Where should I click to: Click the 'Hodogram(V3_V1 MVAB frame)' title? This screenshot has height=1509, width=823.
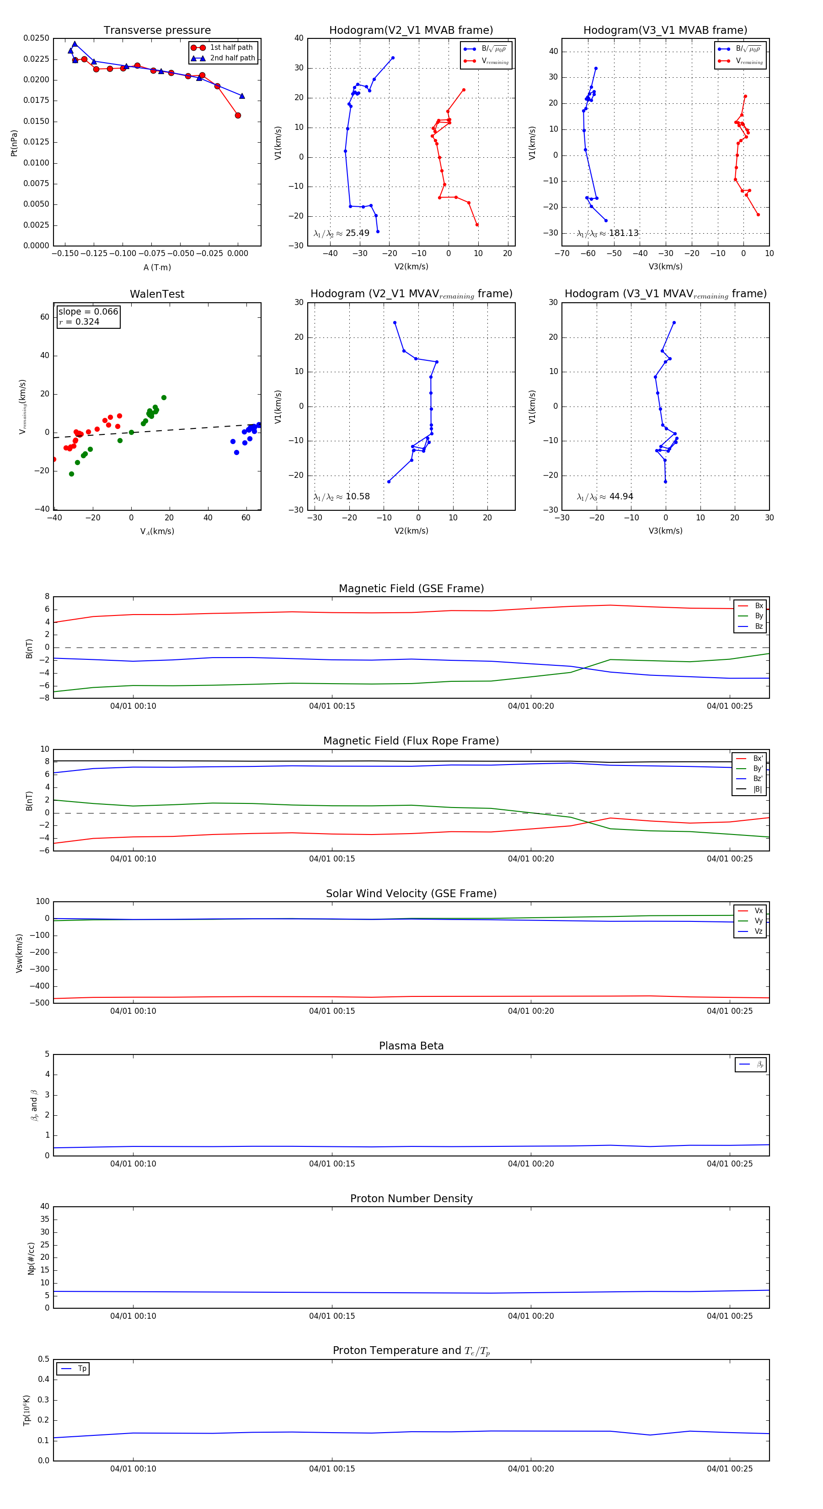click(x=665, y=31)
